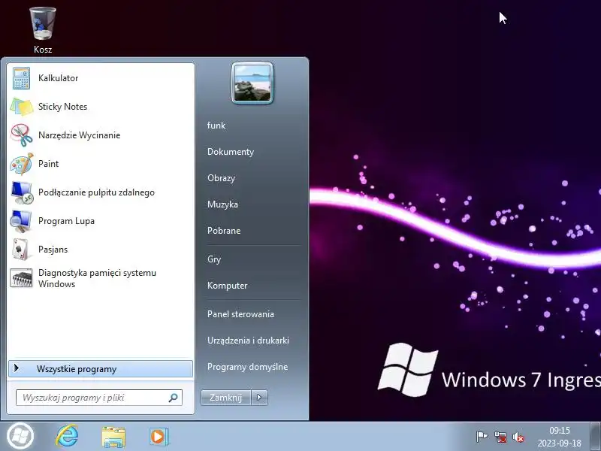The width and height of the screenshot is (601, 451).
Task: Click Diagnostyka pamięci systemu Windows label
Action: [98, 278]
